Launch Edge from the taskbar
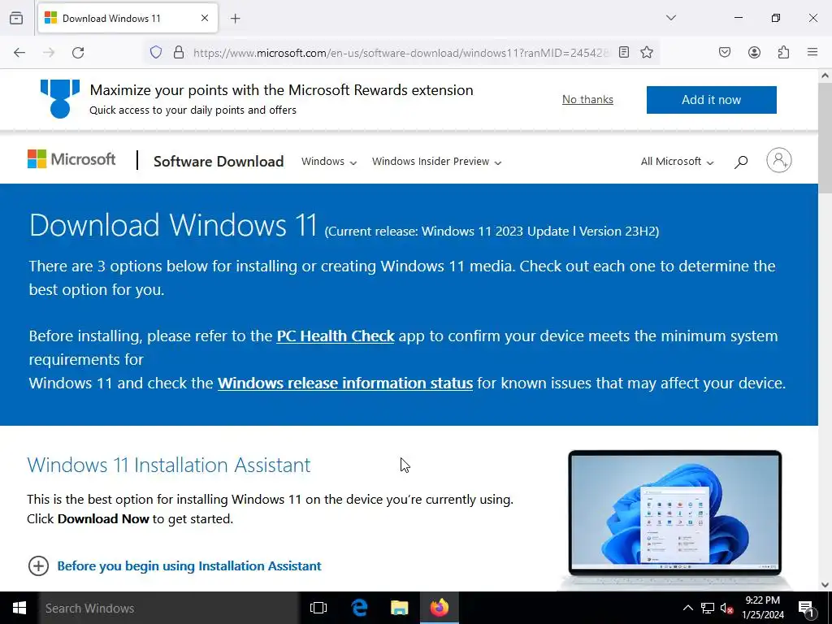The width and height of the screenshot is (832, 624). click(359, 608)
